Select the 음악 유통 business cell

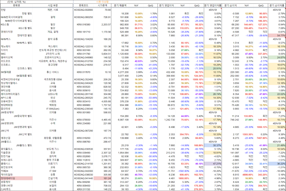coord(53,39)
